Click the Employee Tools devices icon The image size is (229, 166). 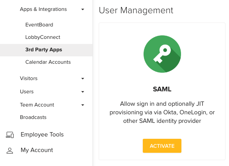pos(10,135)
